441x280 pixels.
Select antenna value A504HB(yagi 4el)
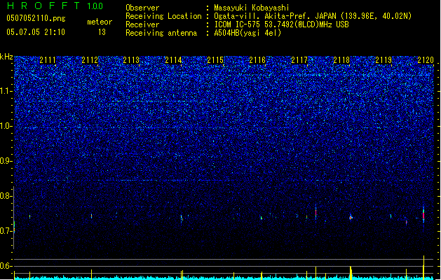(x=247, y=33)
